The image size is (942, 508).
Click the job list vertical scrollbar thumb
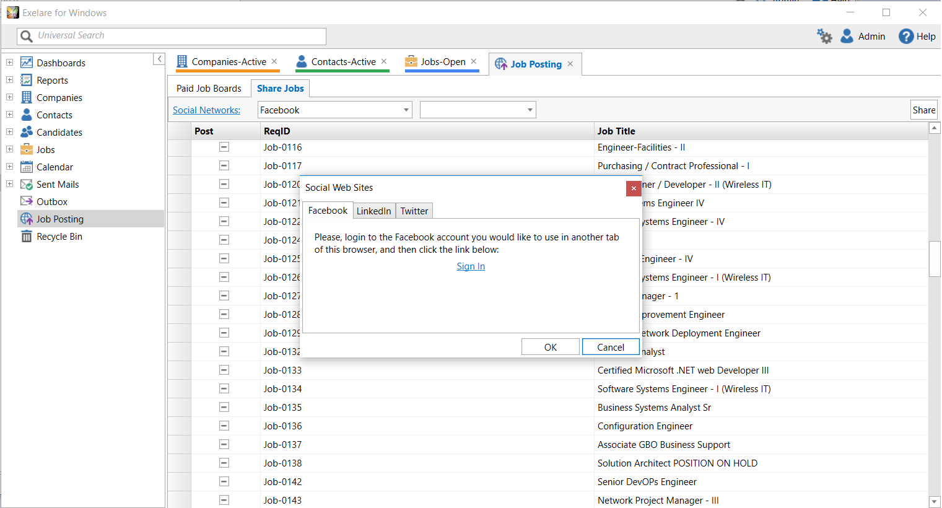[935, 258]
